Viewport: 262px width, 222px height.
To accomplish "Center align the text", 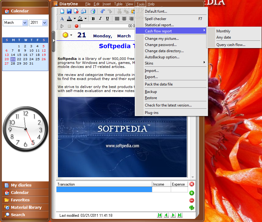I will pyautogui.click(x=124, y=19).
